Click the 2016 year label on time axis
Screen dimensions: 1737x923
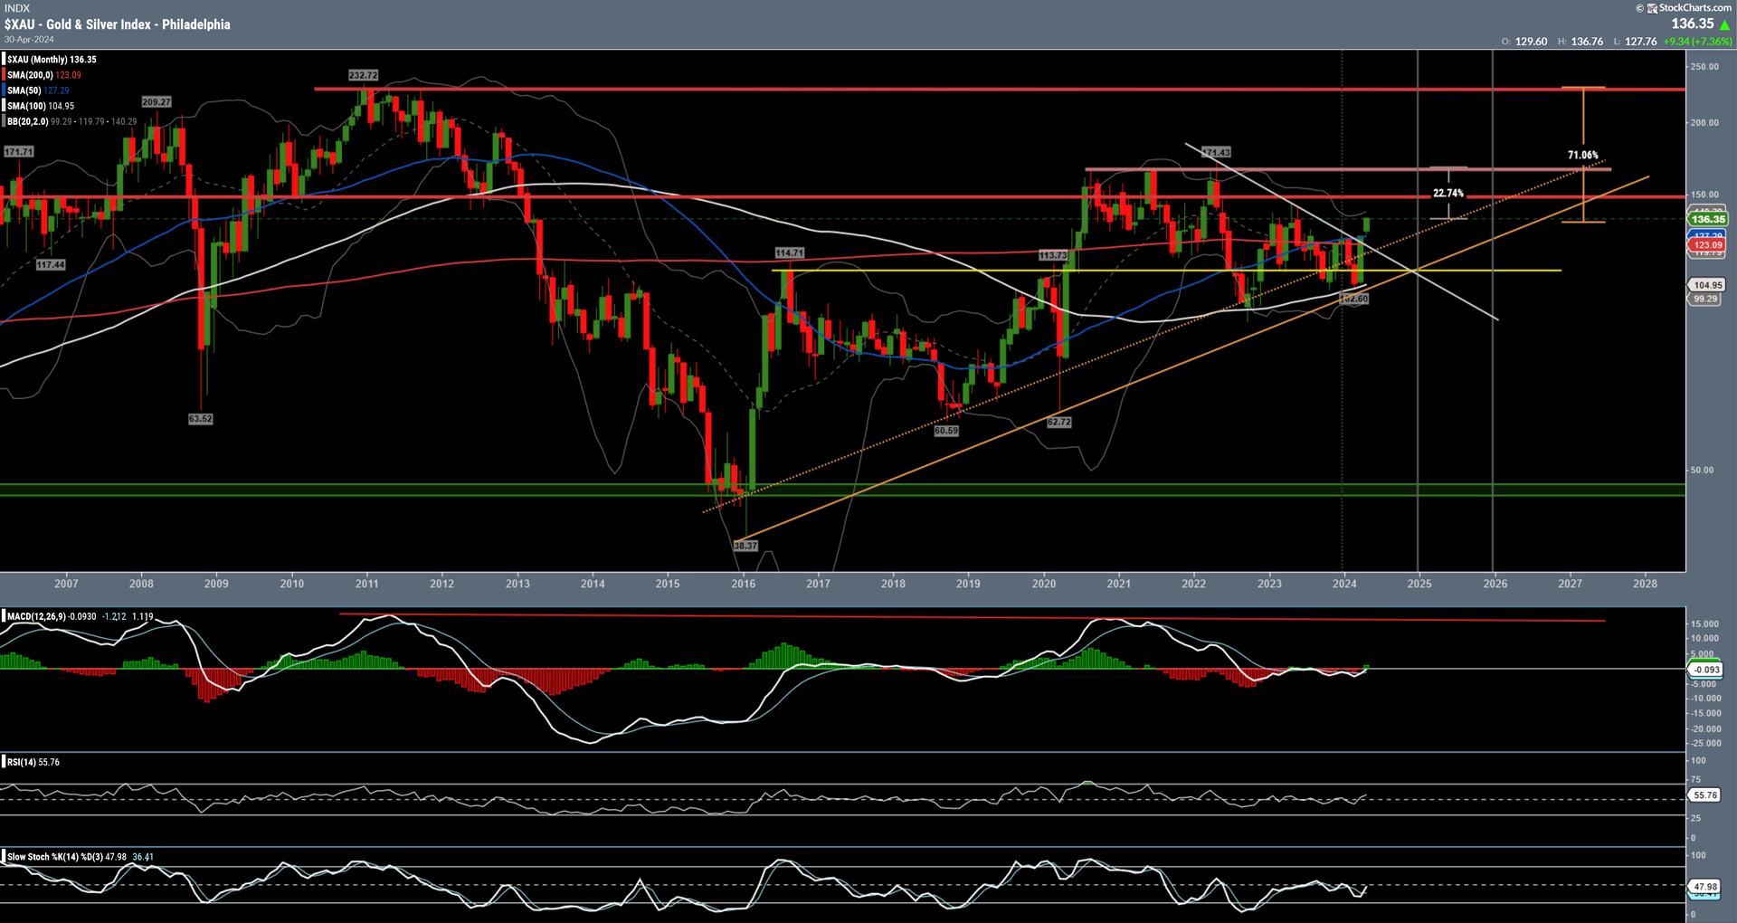point(743,584)
